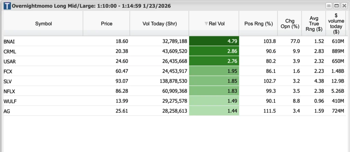
Task: Maximize the Overnightmomo scan window
Action: tap(336, 6)
